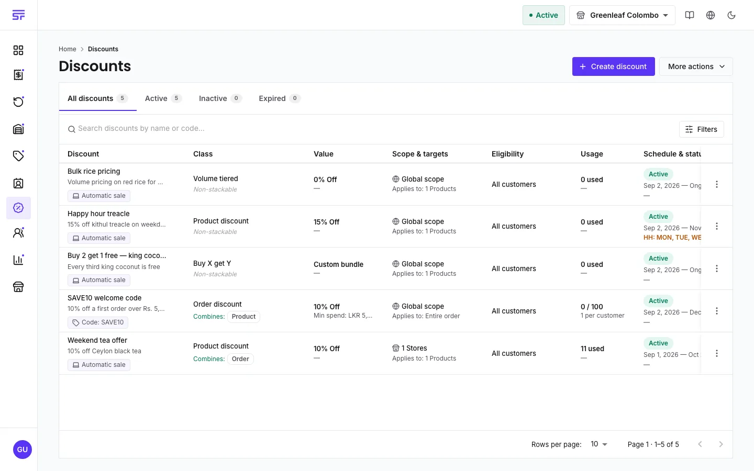Open the sales receipt icon in sidebar
This screenshot has width=754, height=471.
click(x=18, y=75)
